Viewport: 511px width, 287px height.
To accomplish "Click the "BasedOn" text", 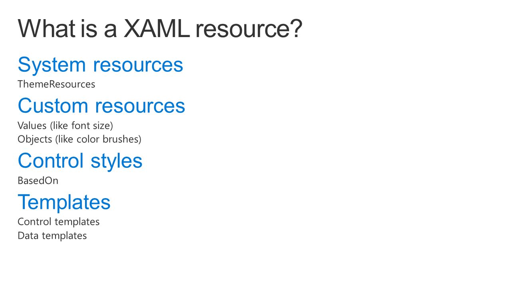I will 38,181.
